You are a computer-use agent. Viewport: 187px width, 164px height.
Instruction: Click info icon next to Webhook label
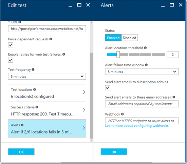tap(123, 114)
